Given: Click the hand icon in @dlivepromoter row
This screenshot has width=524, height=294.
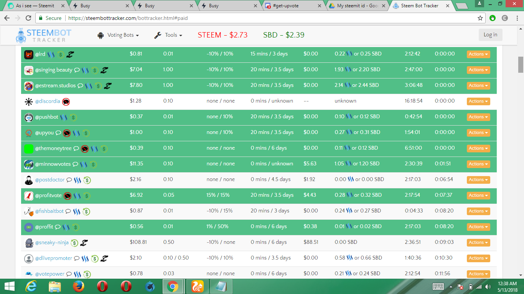Looking at the screenshot, I should click(x=104, y=259).
